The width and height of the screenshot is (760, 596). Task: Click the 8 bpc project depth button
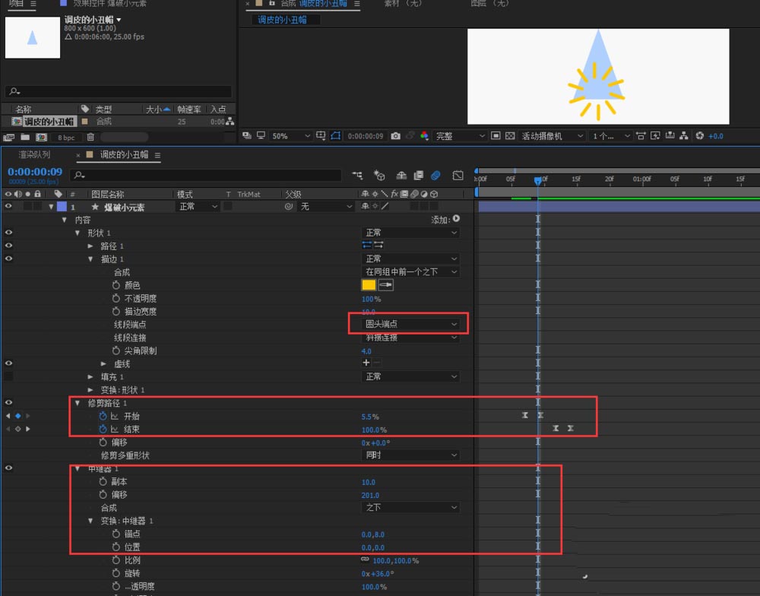[x=67, y=136]
